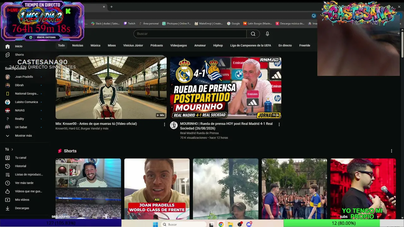Viewport: 404px width, 227px height.
Task: Open liked videos thumbs-up icon
Action: (8, 191)
